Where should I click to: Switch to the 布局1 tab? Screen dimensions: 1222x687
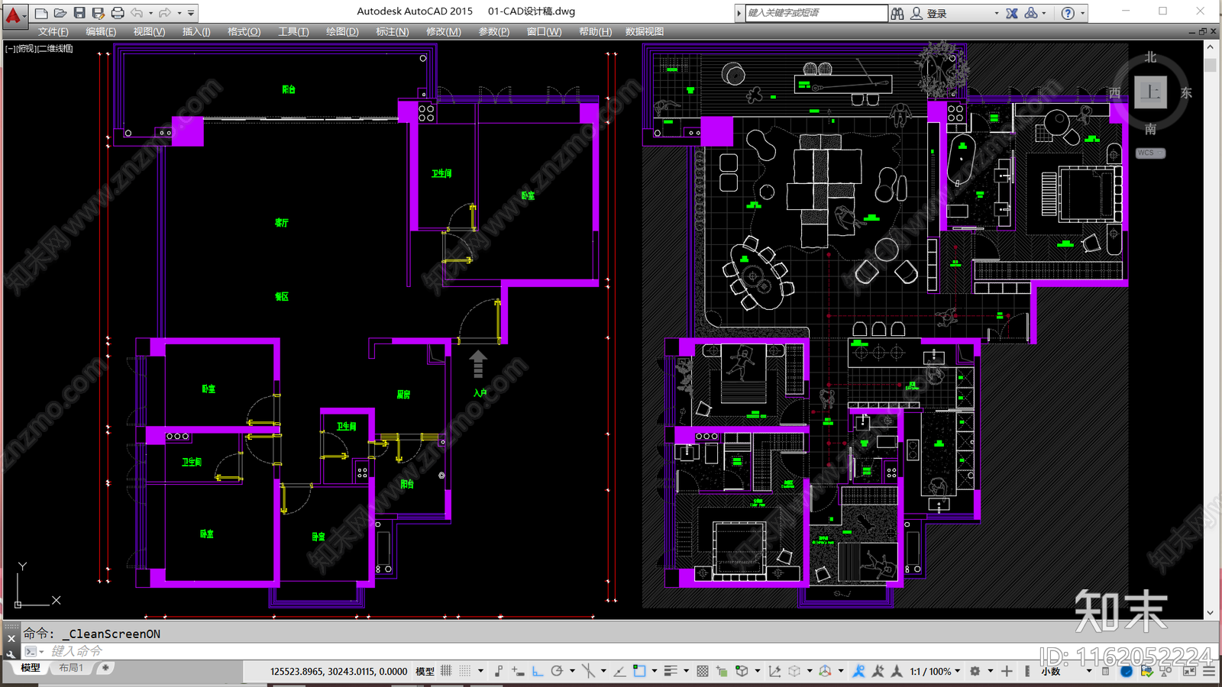point(71,668)
